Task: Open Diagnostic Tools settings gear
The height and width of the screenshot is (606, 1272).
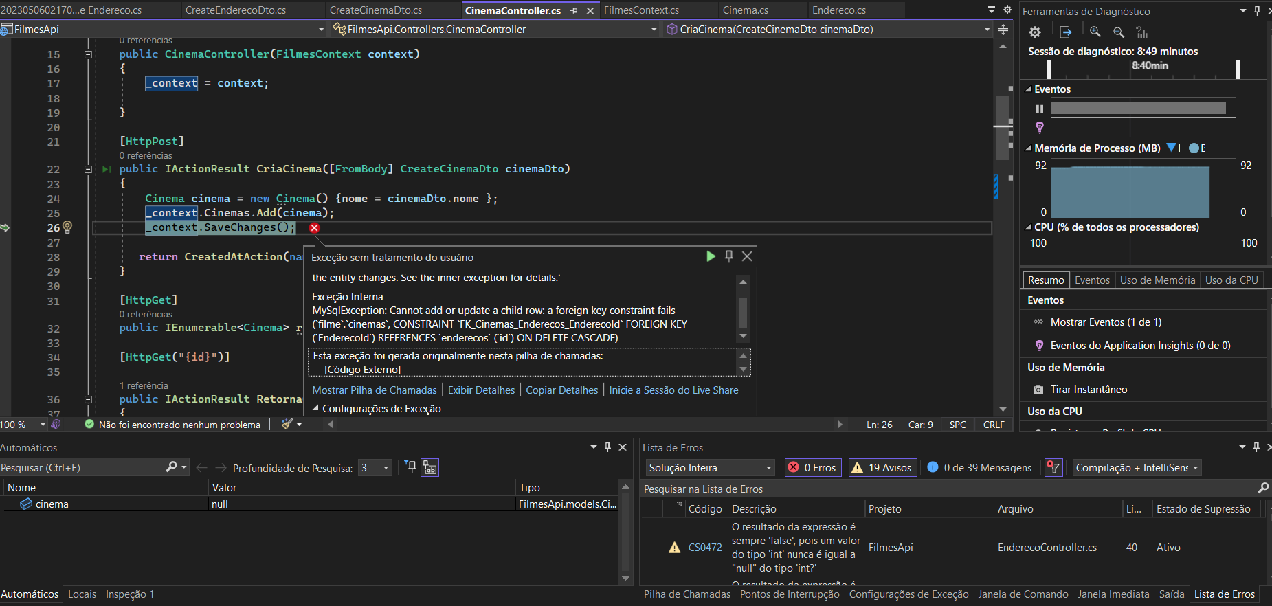Action: [1035, 32]
